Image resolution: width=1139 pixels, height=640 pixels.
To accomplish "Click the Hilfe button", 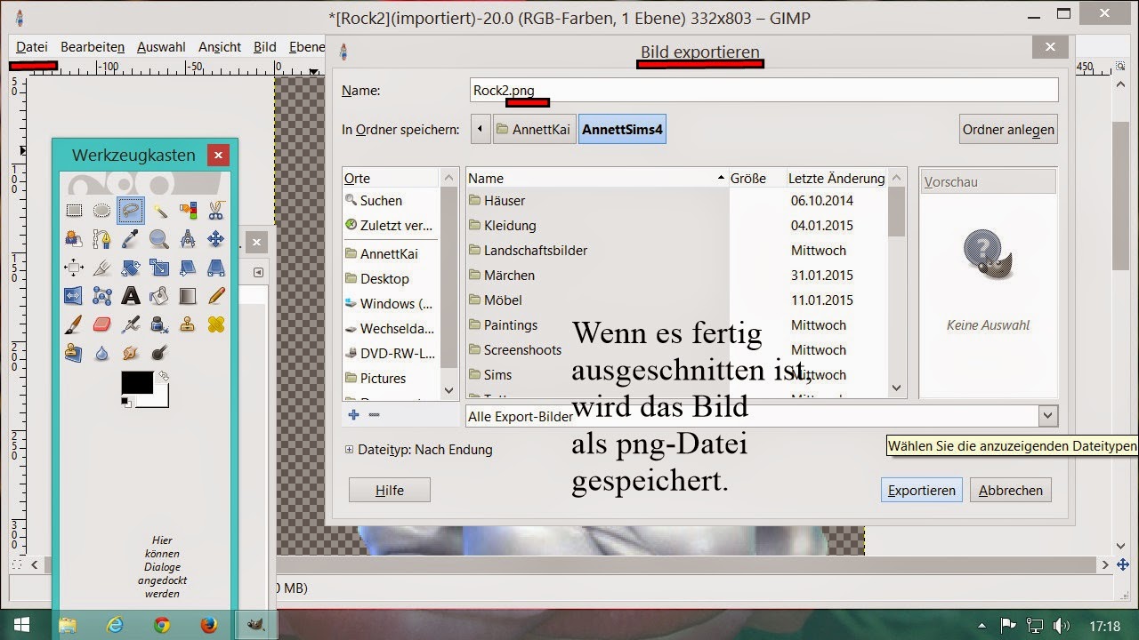I will point(390,490).
